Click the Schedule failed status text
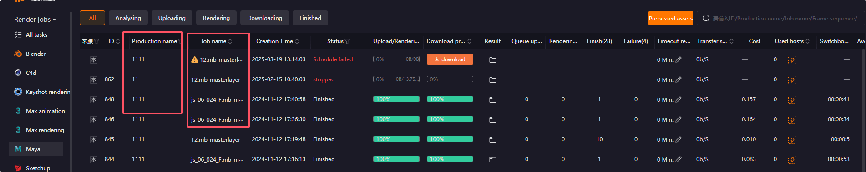Screen dimensions: 866x172 (333, 59)
